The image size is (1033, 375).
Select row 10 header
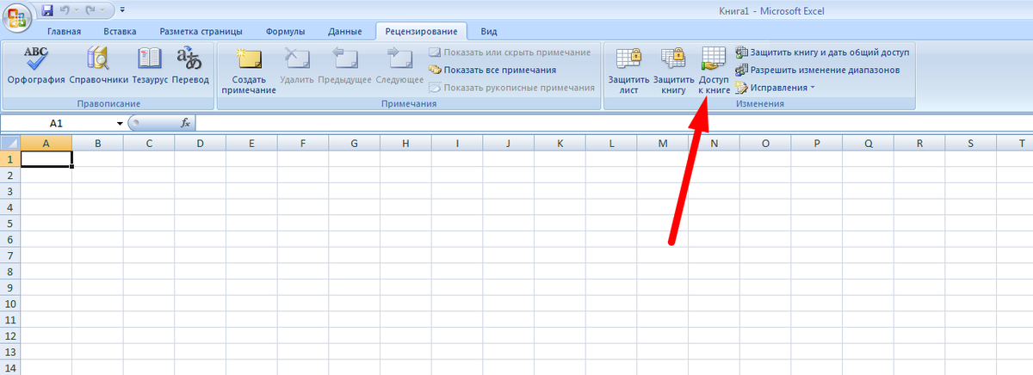click(9, 304)
